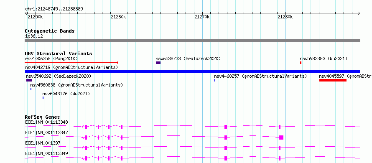
Task: Select the blue nsv4560838 marker
Action: 31,89
